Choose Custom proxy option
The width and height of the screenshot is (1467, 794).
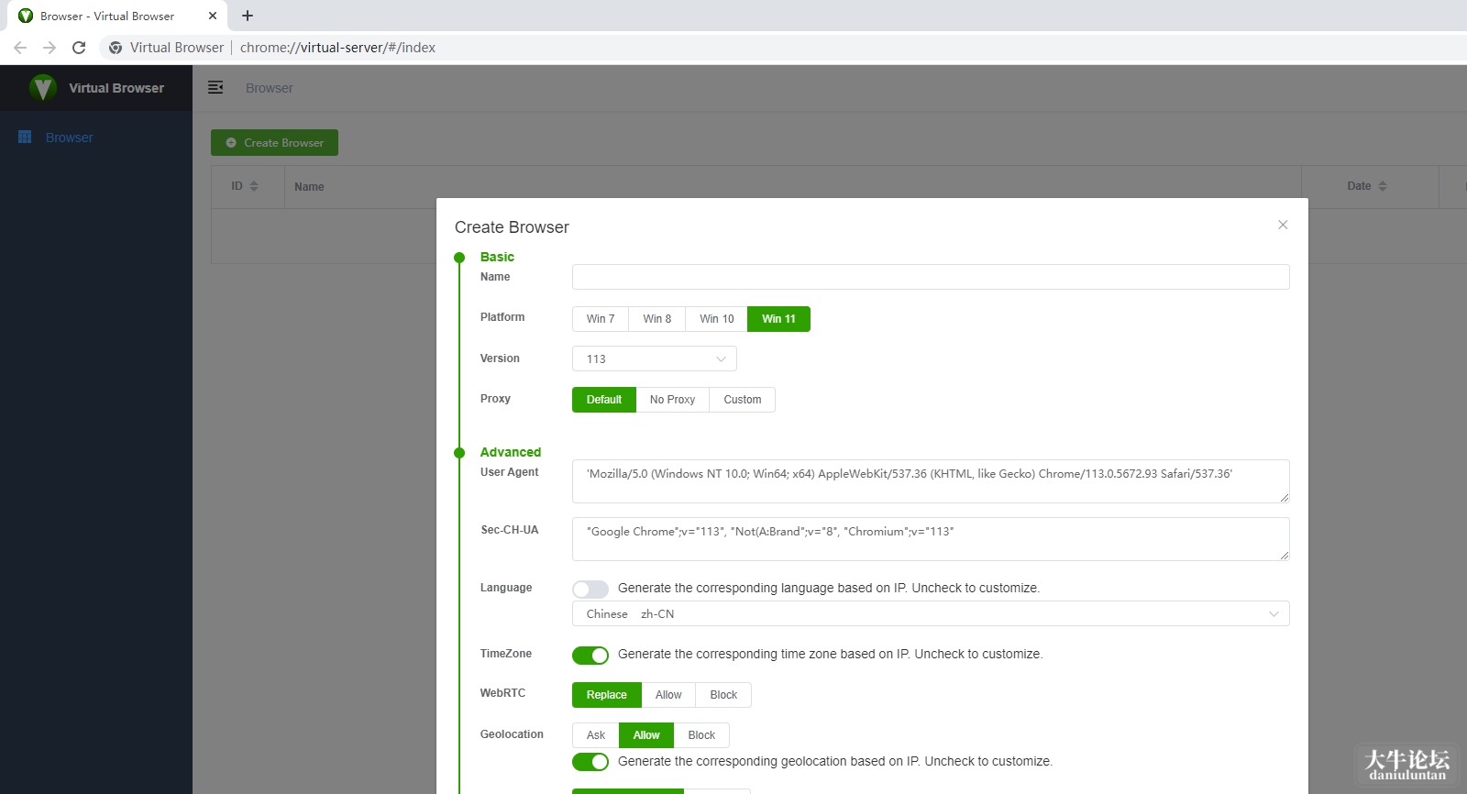(743, 400)
